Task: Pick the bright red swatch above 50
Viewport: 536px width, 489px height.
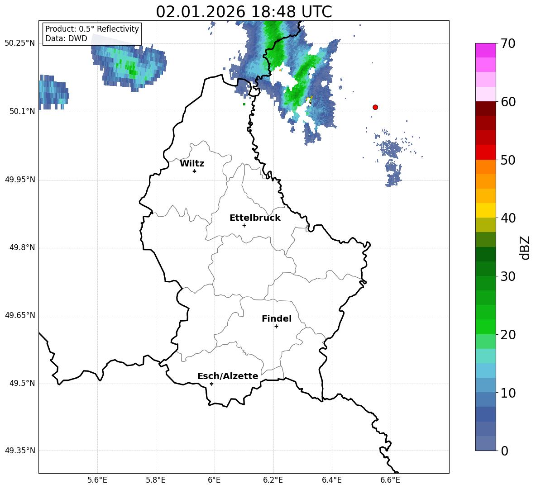Action: (485, 152)
